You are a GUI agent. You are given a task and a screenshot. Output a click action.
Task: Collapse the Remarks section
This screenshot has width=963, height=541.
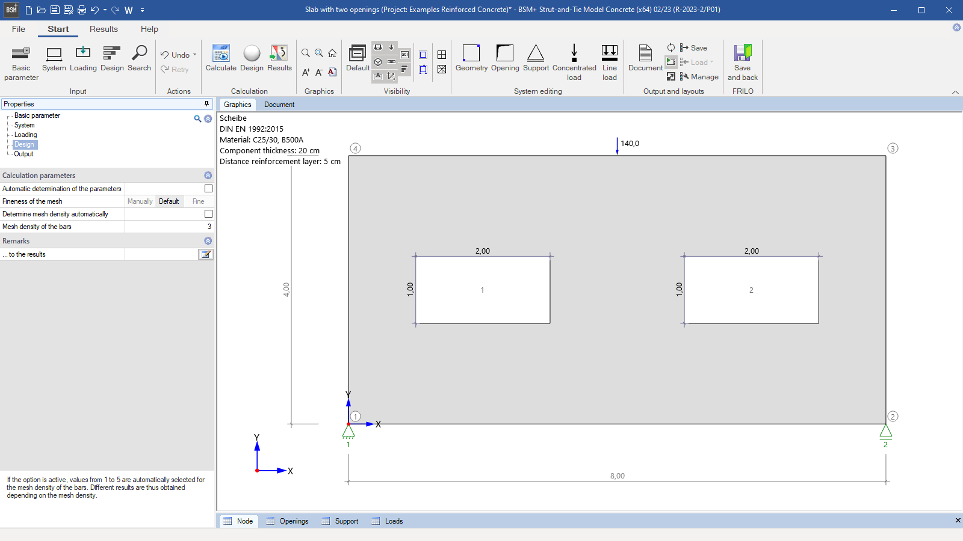[208, 241]
